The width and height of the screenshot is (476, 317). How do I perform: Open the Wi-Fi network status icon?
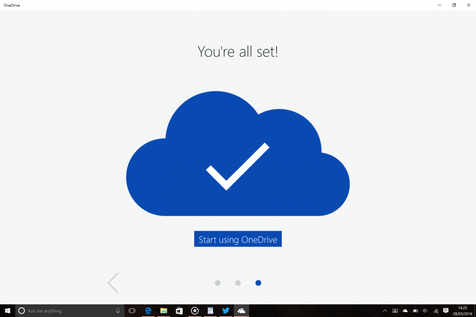point(435,310)
